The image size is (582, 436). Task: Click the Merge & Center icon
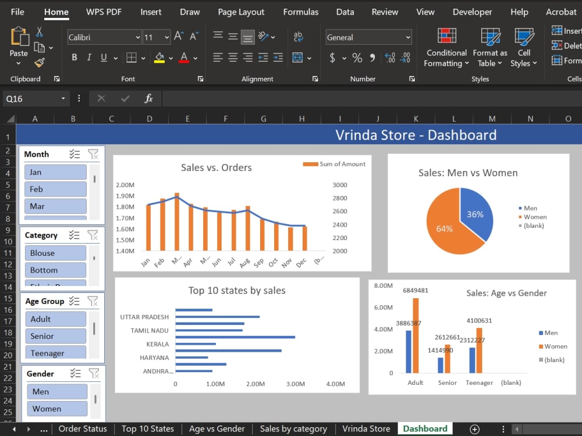(297, 58)
